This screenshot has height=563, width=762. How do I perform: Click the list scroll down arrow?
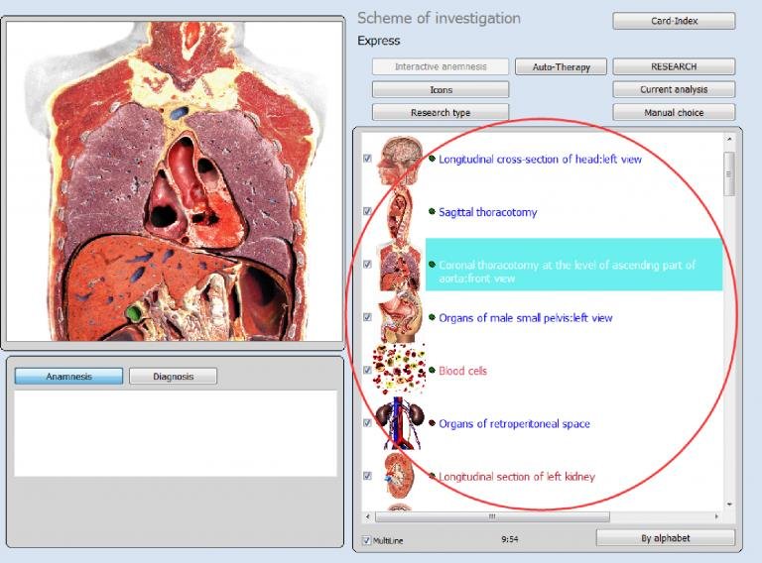tap(729, 504)
